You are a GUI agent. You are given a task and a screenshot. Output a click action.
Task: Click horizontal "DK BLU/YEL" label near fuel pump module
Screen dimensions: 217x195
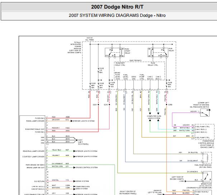coord(193,152)
